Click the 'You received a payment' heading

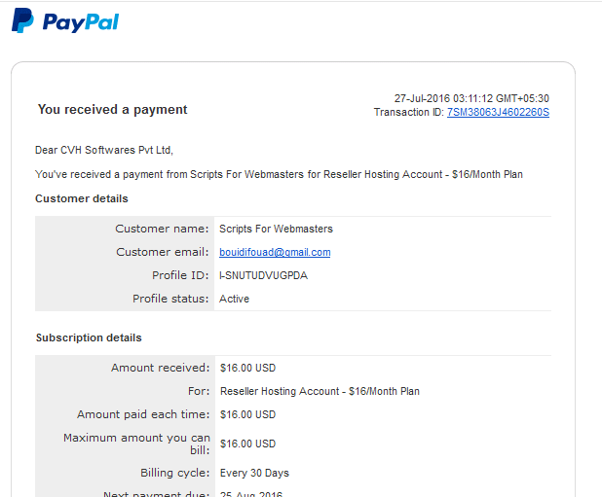click(x=112, y=110)
